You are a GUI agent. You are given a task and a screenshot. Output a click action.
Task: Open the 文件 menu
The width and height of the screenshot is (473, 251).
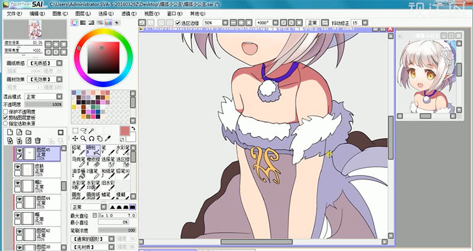coord(14,14)
